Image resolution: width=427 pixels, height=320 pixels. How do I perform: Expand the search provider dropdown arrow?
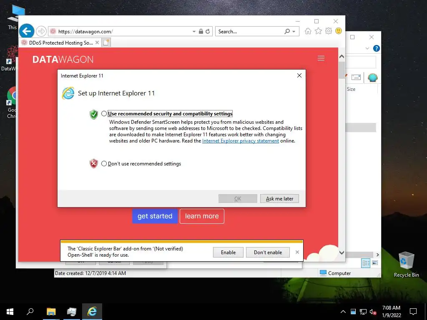click(294, 32)
